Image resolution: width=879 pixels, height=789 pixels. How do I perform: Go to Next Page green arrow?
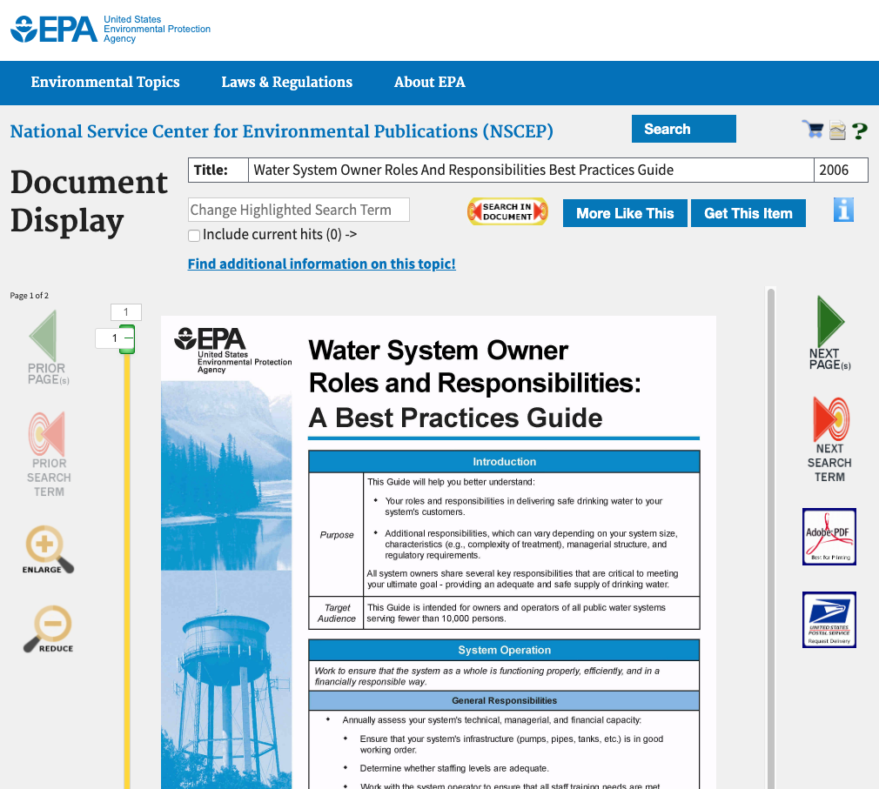[x=830, y=333]
